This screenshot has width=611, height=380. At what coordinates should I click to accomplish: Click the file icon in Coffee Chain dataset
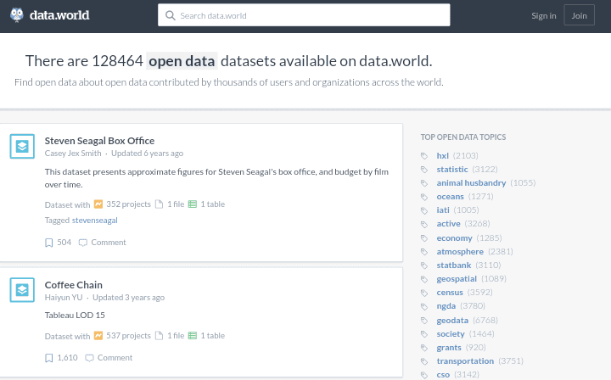[159, 336]
